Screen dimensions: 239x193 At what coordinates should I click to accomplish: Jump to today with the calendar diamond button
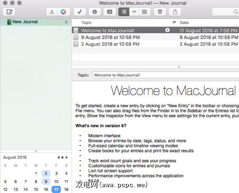point(62,157)
